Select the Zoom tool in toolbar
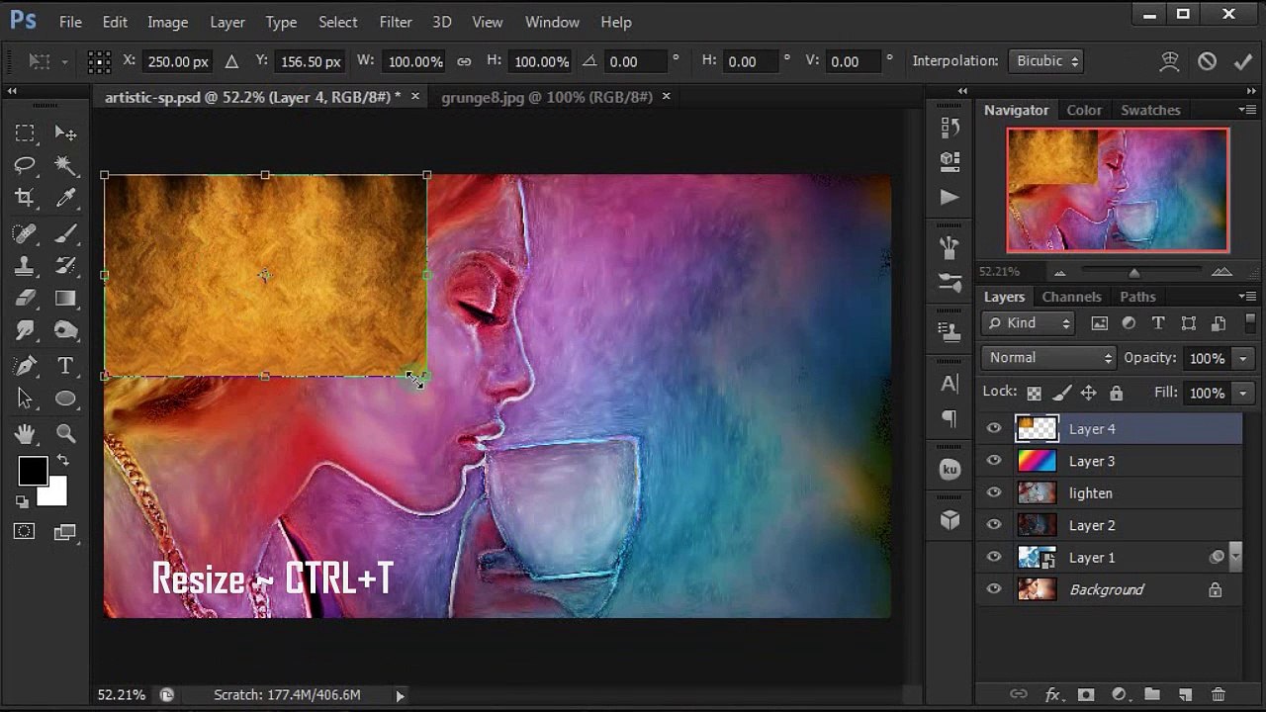 coord(65,433)
